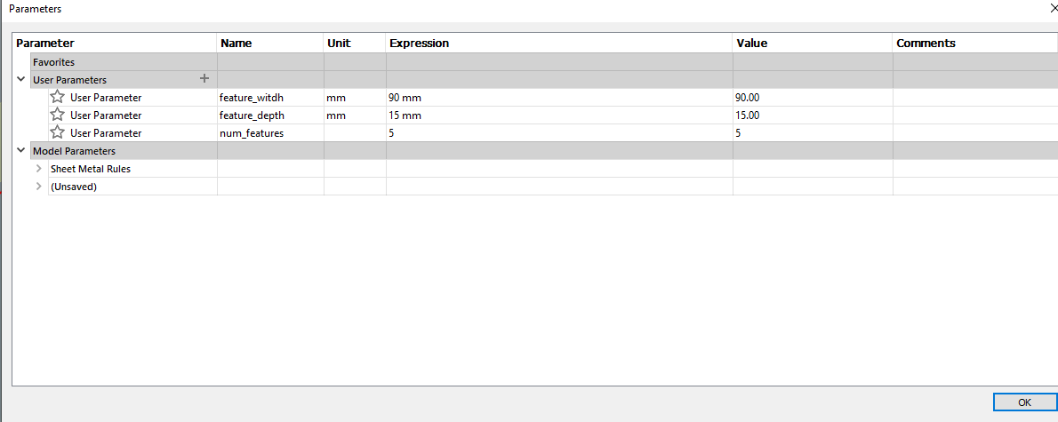The height and width of the screenshot is (422, 1058).
Task: Click the comments cell for num_features
Action: pos(975,132)
